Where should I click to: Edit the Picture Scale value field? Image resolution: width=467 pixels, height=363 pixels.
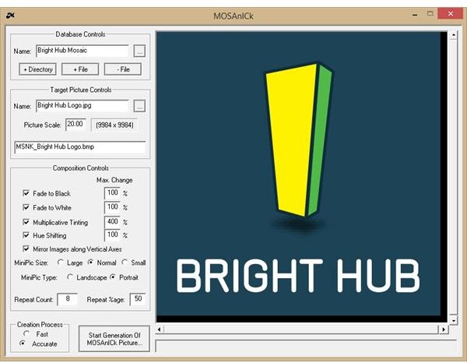[76, 125]
